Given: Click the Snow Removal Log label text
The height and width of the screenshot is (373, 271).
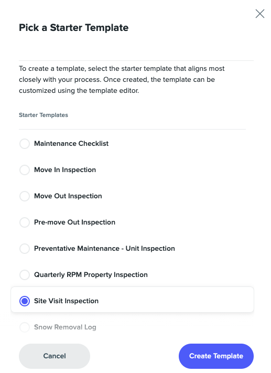Looking at the screenshot, I should click(65, 327).
